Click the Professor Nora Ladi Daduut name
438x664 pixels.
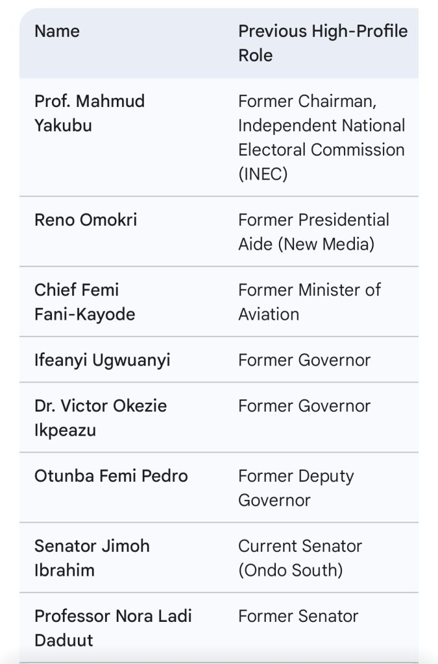coord(113,628)
